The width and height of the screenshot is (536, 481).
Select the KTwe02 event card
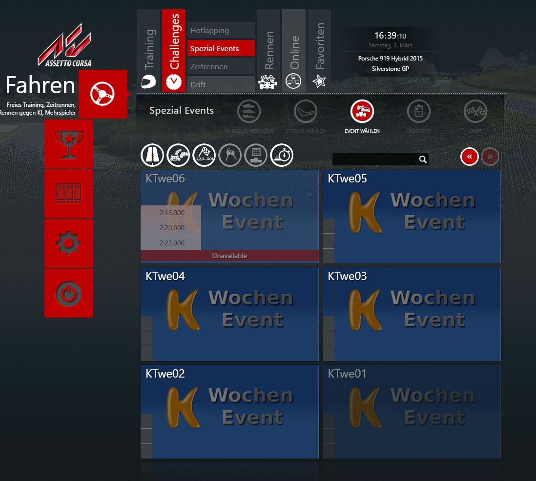(x=229, y=412)
